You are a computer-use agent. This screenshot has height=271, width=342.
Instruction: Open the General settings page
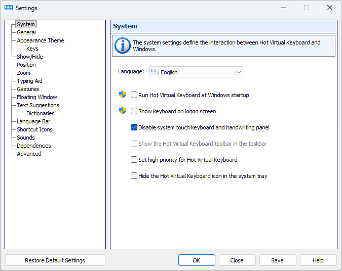(x=26, y=32)
